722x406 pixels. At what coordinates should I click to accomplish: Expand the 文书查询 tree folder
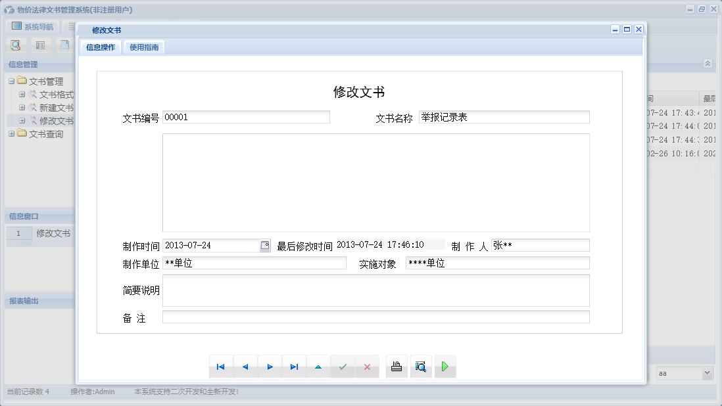coord(12,134)
